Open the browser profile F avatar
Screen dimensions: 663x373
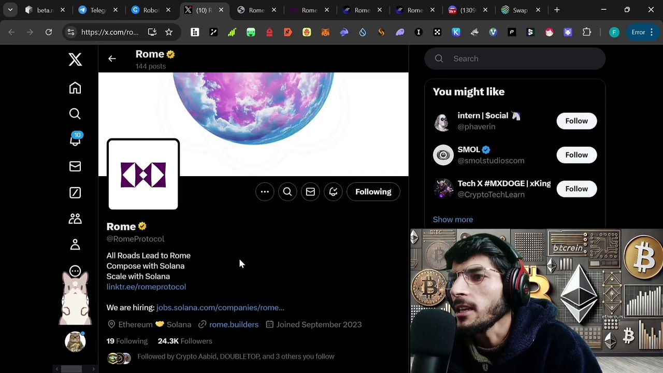[614, 32]
